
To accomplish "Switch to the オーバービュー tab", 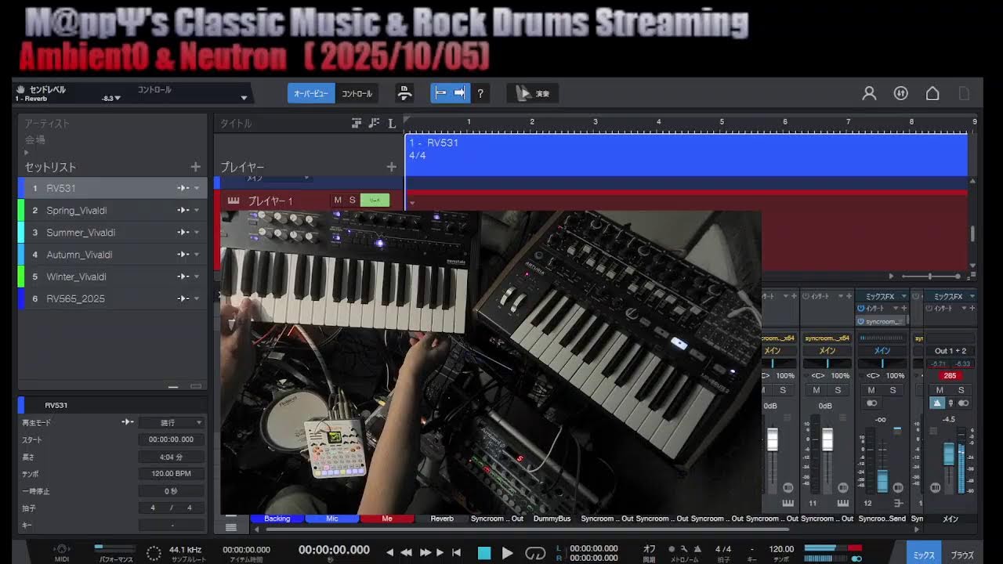I will click(x=311, y=93).
